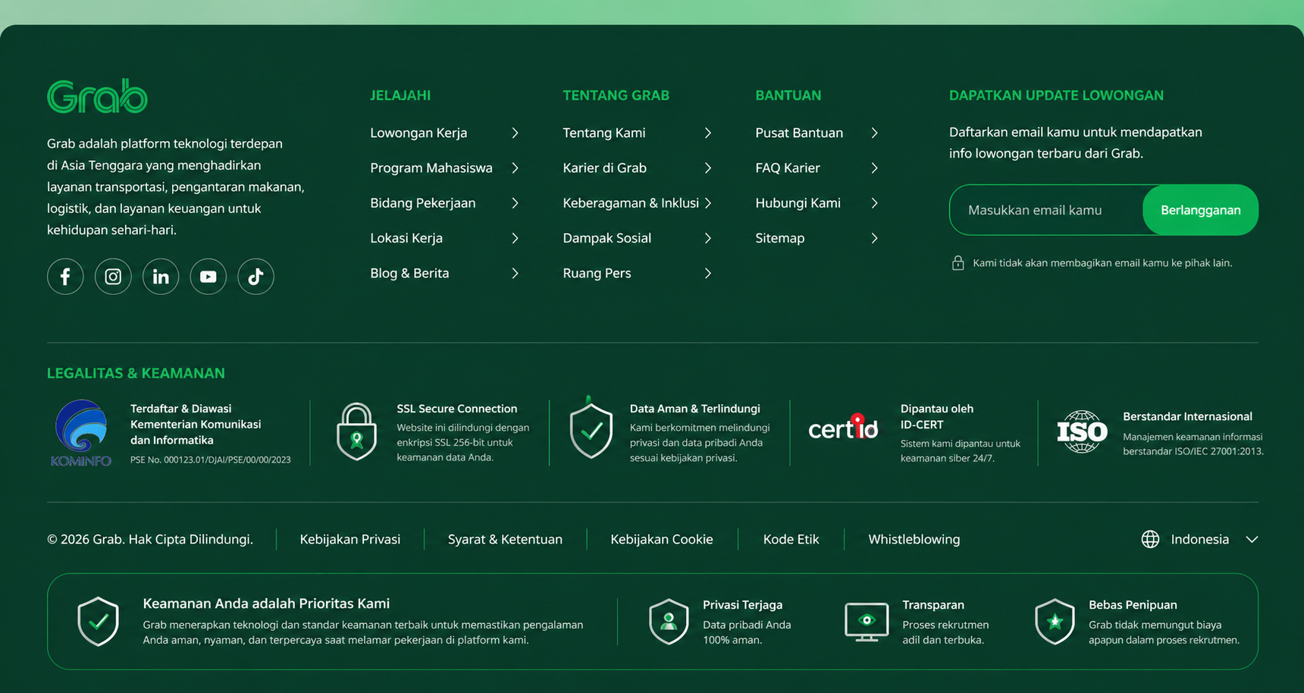Open Syarat & Ketentuan link
The width and height of the screenshot is (1304, 693).
[x=505, y=539]
